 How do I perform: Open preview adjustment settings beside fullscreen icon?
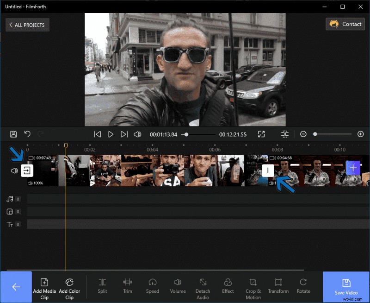(285, 134)
